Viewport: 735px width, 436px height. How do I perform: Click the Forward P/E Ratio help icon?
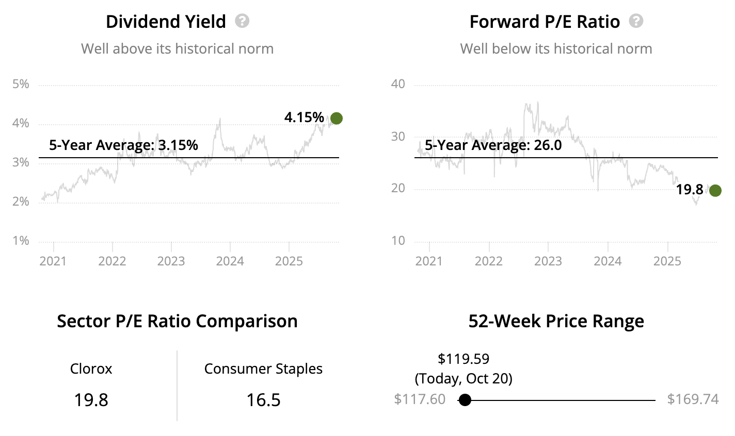point(636,21)
